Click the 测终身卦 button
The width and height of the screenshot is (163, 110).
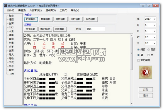tap(60, 29)
